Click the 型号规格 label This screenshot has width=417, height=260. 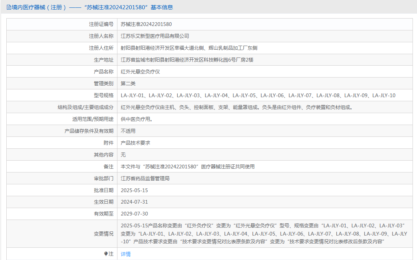pos(103,96)
